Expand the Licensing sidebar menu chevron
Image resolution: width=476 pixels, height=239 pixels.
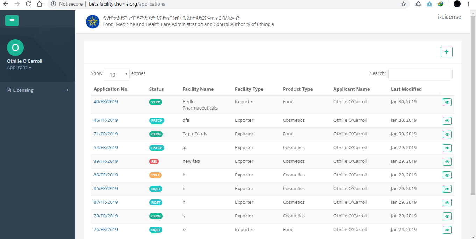[x=68, y=90]
